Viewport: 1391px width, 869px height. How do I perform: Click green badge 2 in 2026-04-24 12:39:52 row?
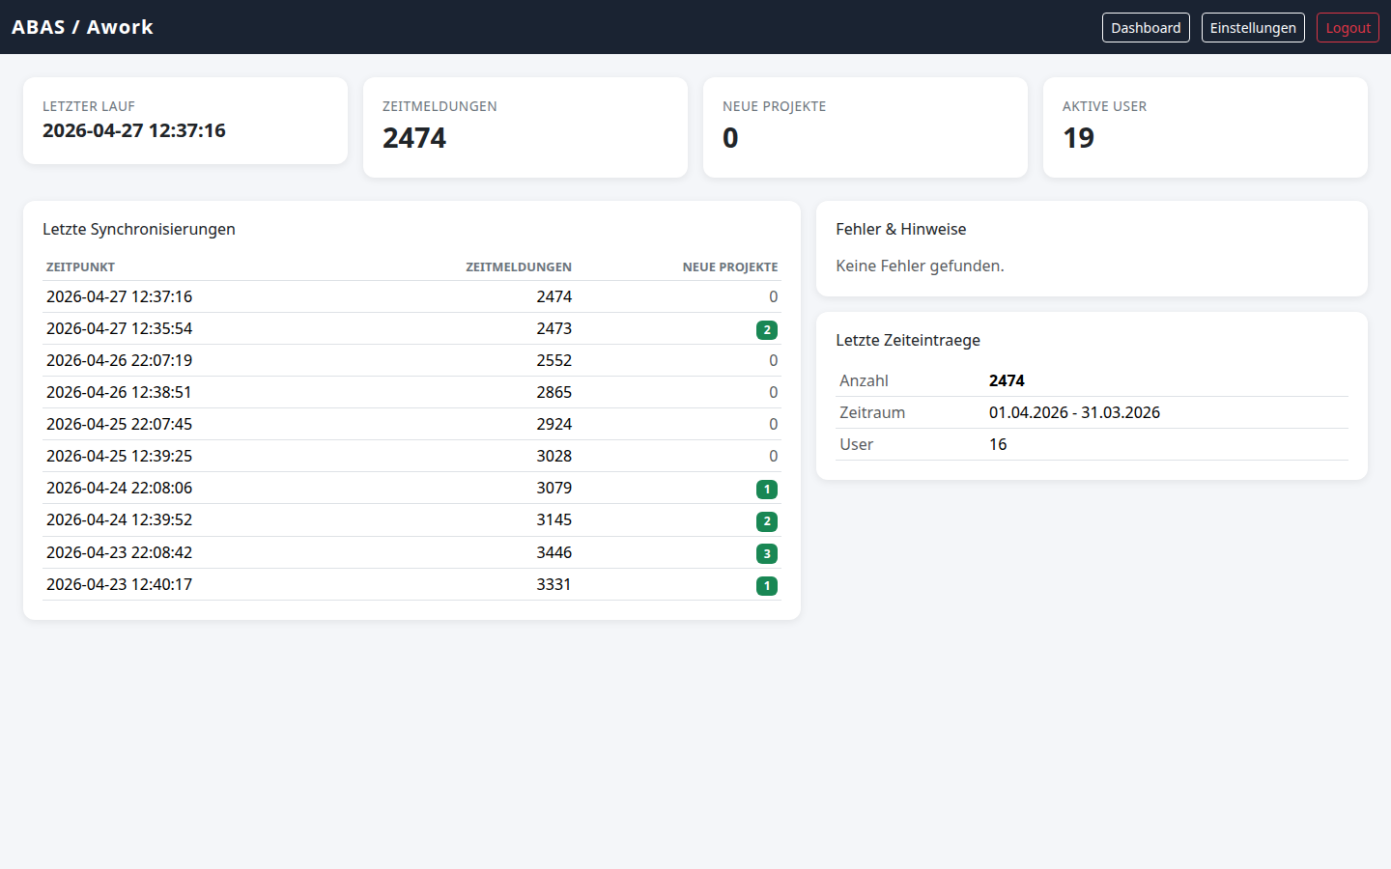point(767,521)
